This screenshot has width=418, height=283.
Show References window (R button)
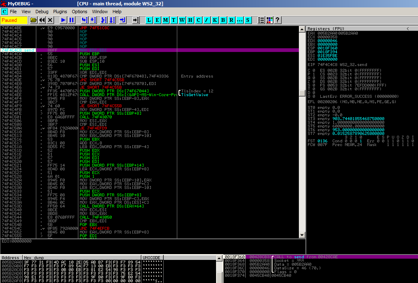232,20
